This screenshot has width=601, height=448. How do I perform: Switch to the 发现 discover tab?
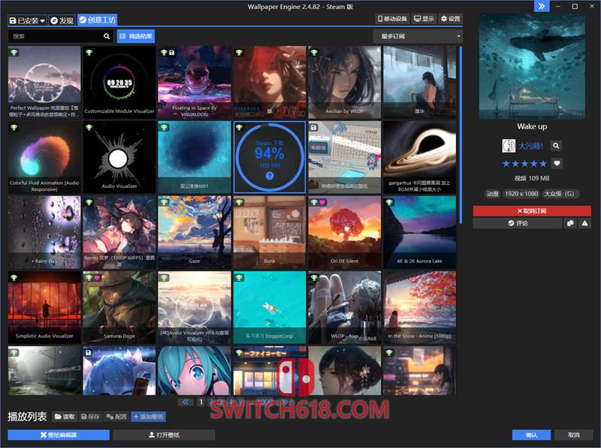[62, 21]
